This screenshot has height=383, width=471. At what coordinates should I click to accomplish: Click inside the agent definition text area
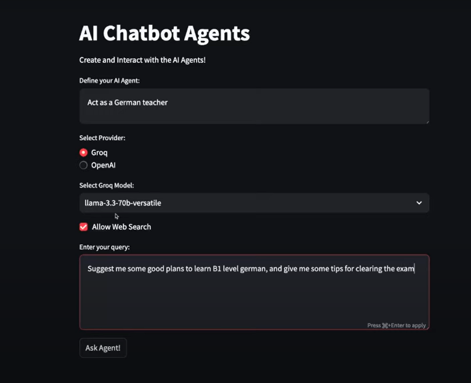click(x=254, y=106)
